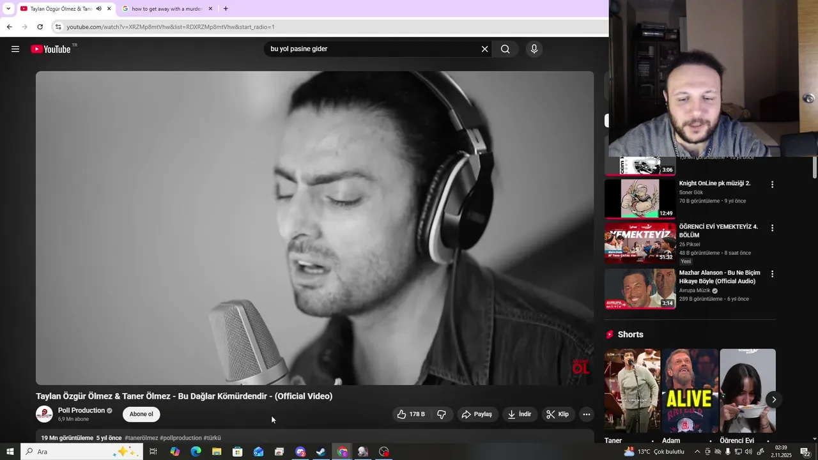
Task: Open the ALIVE 'Adam' short thumbnail
Action: point(690,391)
